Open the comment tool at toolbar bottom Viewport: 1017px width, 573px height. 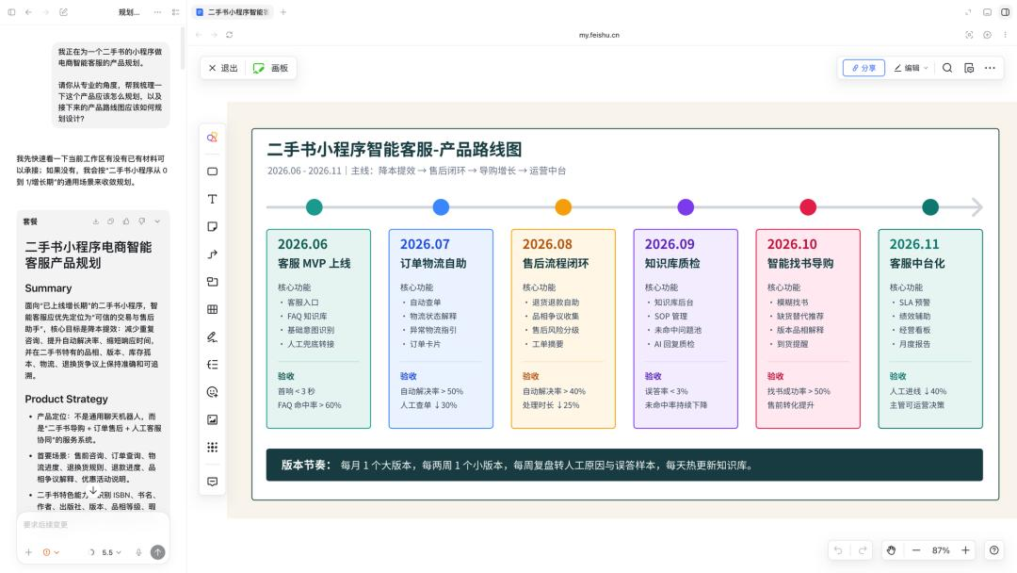[212, 482]
